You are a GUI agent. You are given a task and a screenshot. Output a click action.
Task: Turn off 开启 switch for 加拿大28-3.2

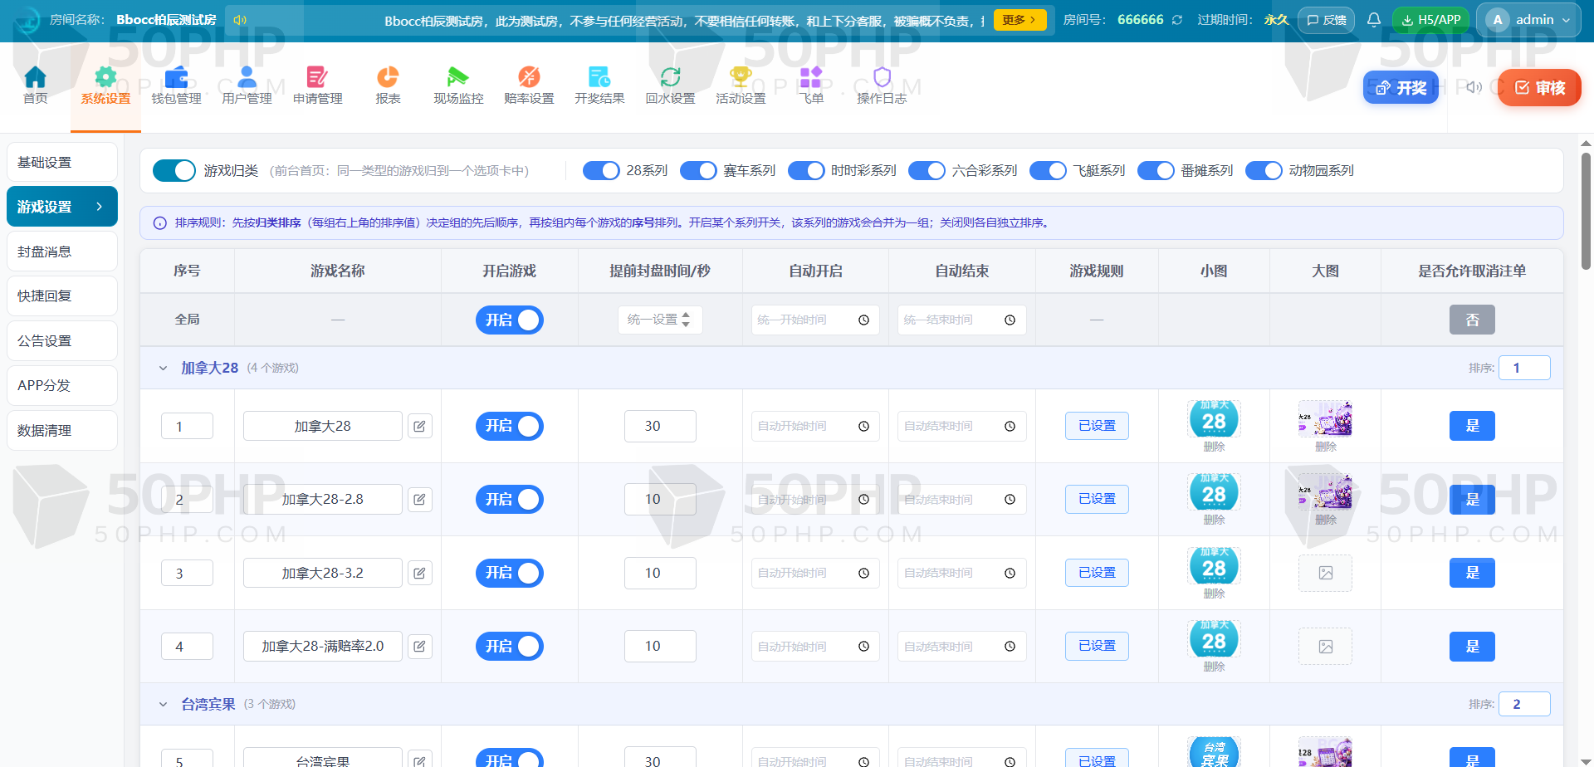(510, 573)
